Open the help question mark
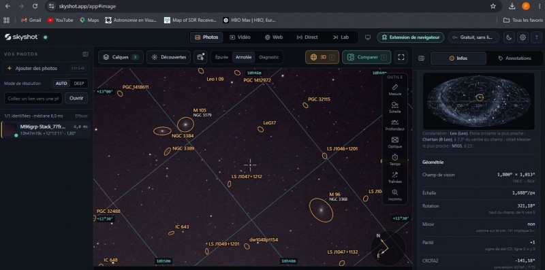The height and width of the screenshot is (270, 545). click(x=536, y=37)
